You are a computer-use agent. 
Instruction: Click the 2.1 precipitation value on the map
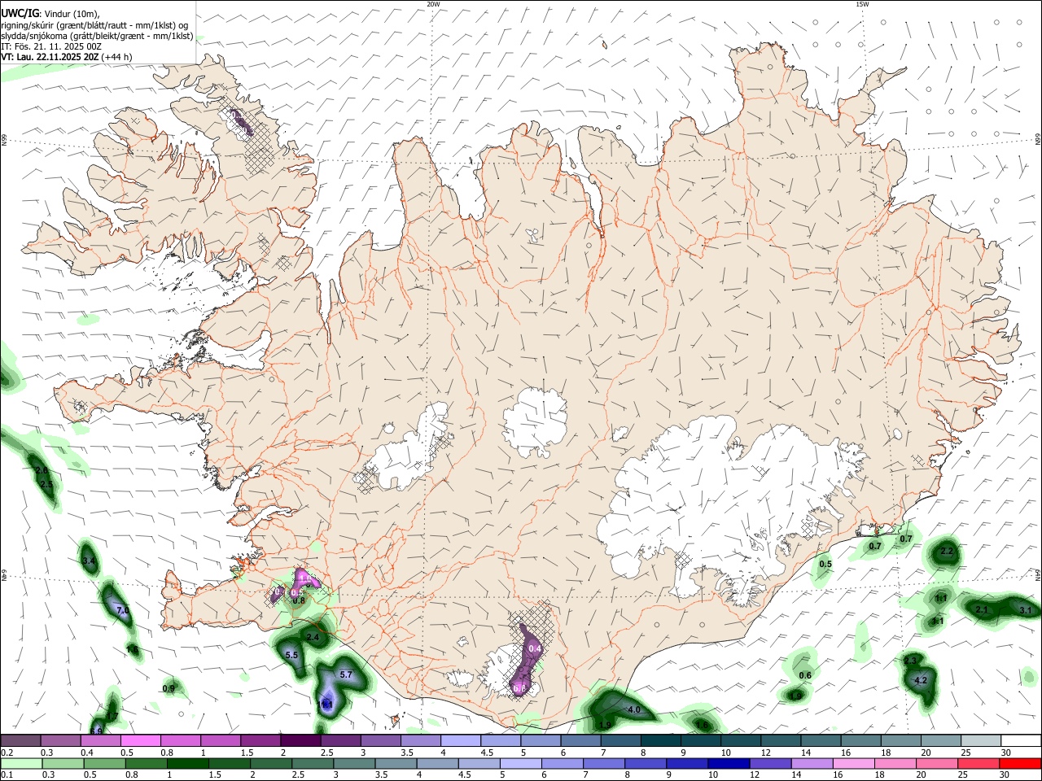(981, 610)
